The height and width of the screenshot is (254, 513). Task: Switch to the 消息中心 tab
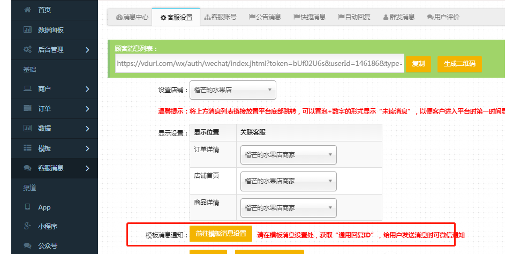pos(129,17)
